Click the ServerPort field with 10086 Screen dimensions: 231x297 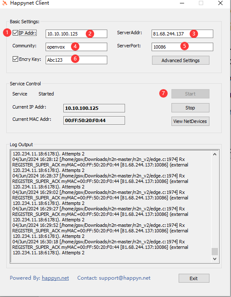[182, 47]
